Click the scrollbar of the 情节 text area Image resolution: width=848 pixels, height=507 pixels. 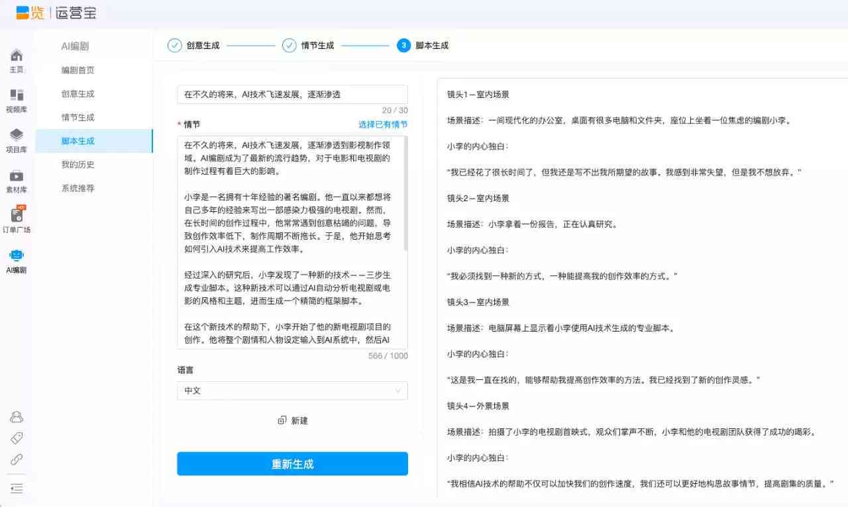pyautogui.click(x=405, y=194)
